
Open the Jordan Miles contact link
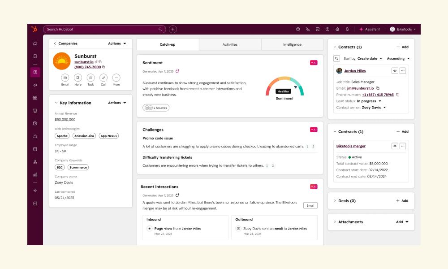click(x=355, y=71)
